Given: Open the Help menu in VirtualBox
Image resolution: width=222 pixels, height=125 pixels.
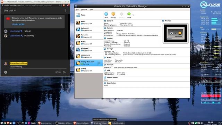Looking at the screenshot, I should (x=91, y=9).
